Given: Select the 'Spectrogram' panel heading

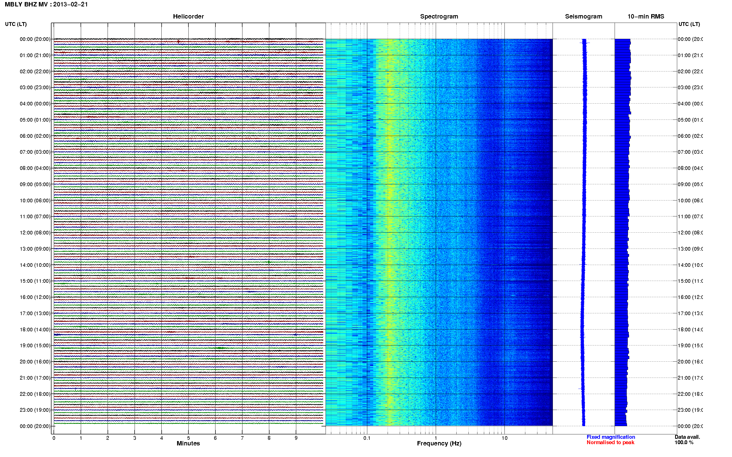Looking at the screenshot, I should pyautogui.click(x=439, y=17).
